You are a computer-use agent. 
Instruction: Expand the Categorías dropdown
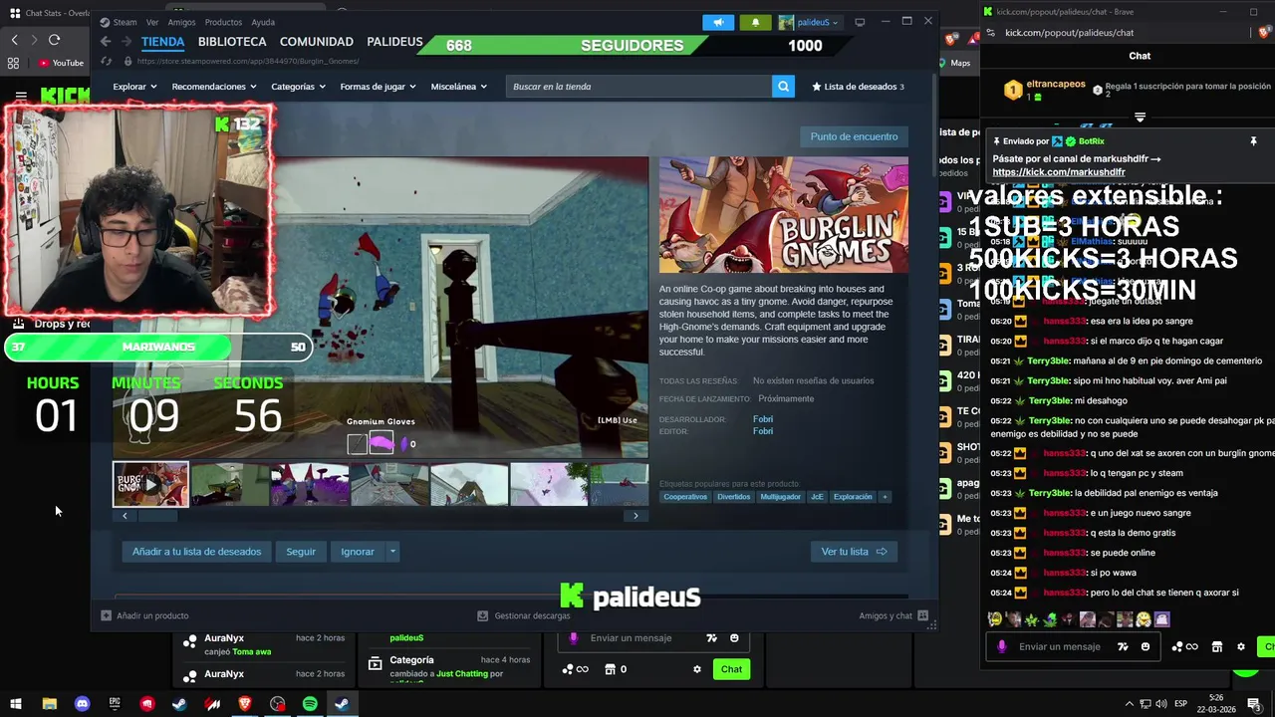pos(299,87)
